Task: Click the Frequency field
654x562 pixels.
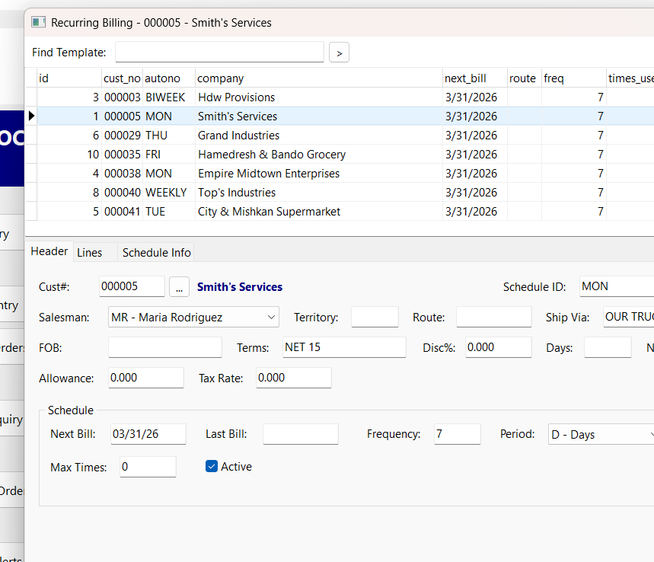Action: click(x=457, y=434)
